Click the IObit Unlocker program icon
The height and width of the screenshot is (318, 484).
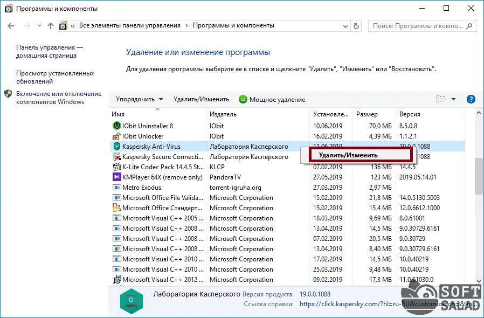point(116,136)
